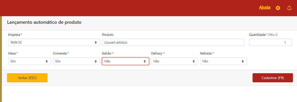
Task: Open the Delivery dropdown set to Não
Action: [174, 61]
